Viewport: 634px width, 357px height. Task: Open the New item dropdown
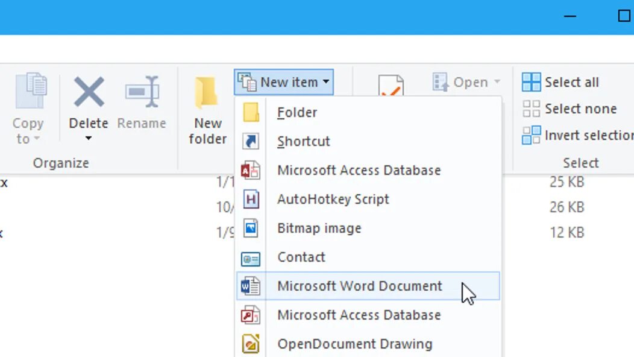[284, 82]
